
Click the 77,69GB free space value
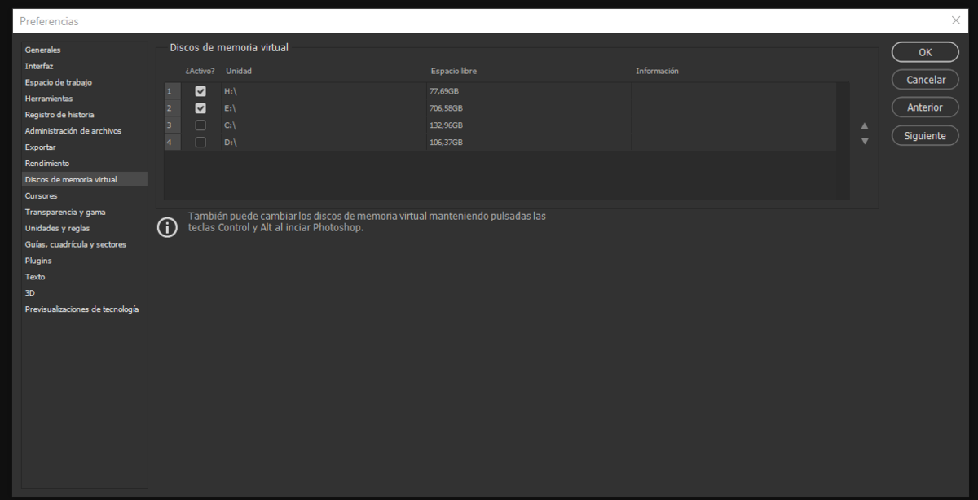444,91
